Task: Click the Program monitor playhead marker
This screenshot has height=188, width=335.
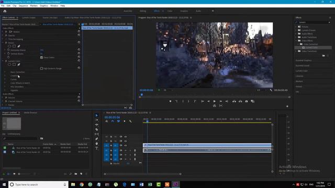Action: click(x=142, y=95)
